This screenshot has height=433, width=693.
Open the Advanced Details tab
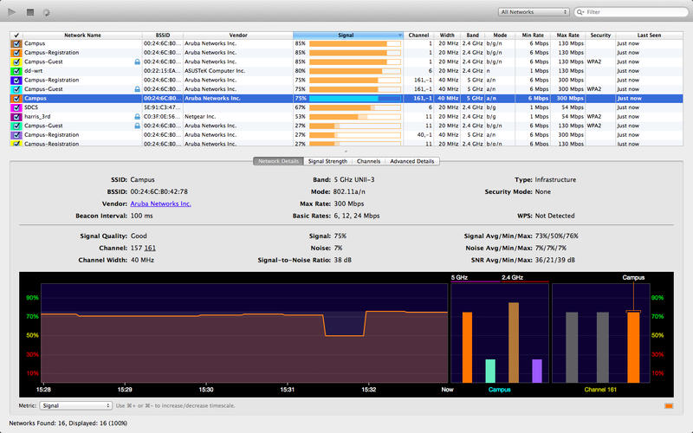pos(412,161)
